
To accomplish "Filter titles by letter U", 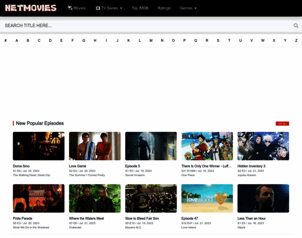I will (x=240, y=40).
